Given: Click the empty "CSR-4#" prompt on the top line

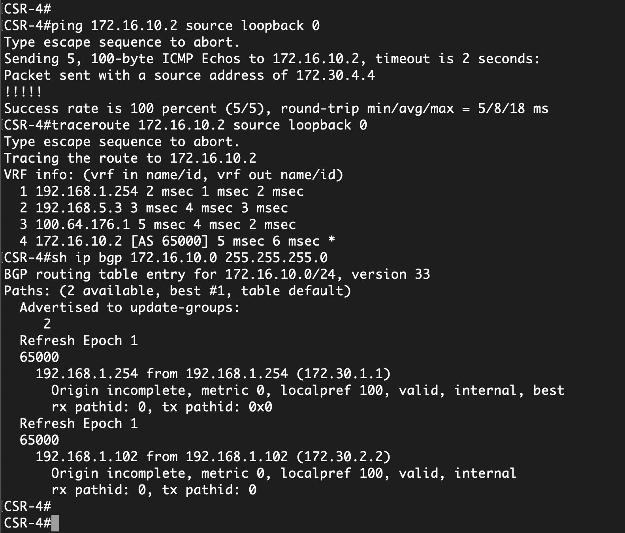Looking at the screenshot, I should point(27,9).
